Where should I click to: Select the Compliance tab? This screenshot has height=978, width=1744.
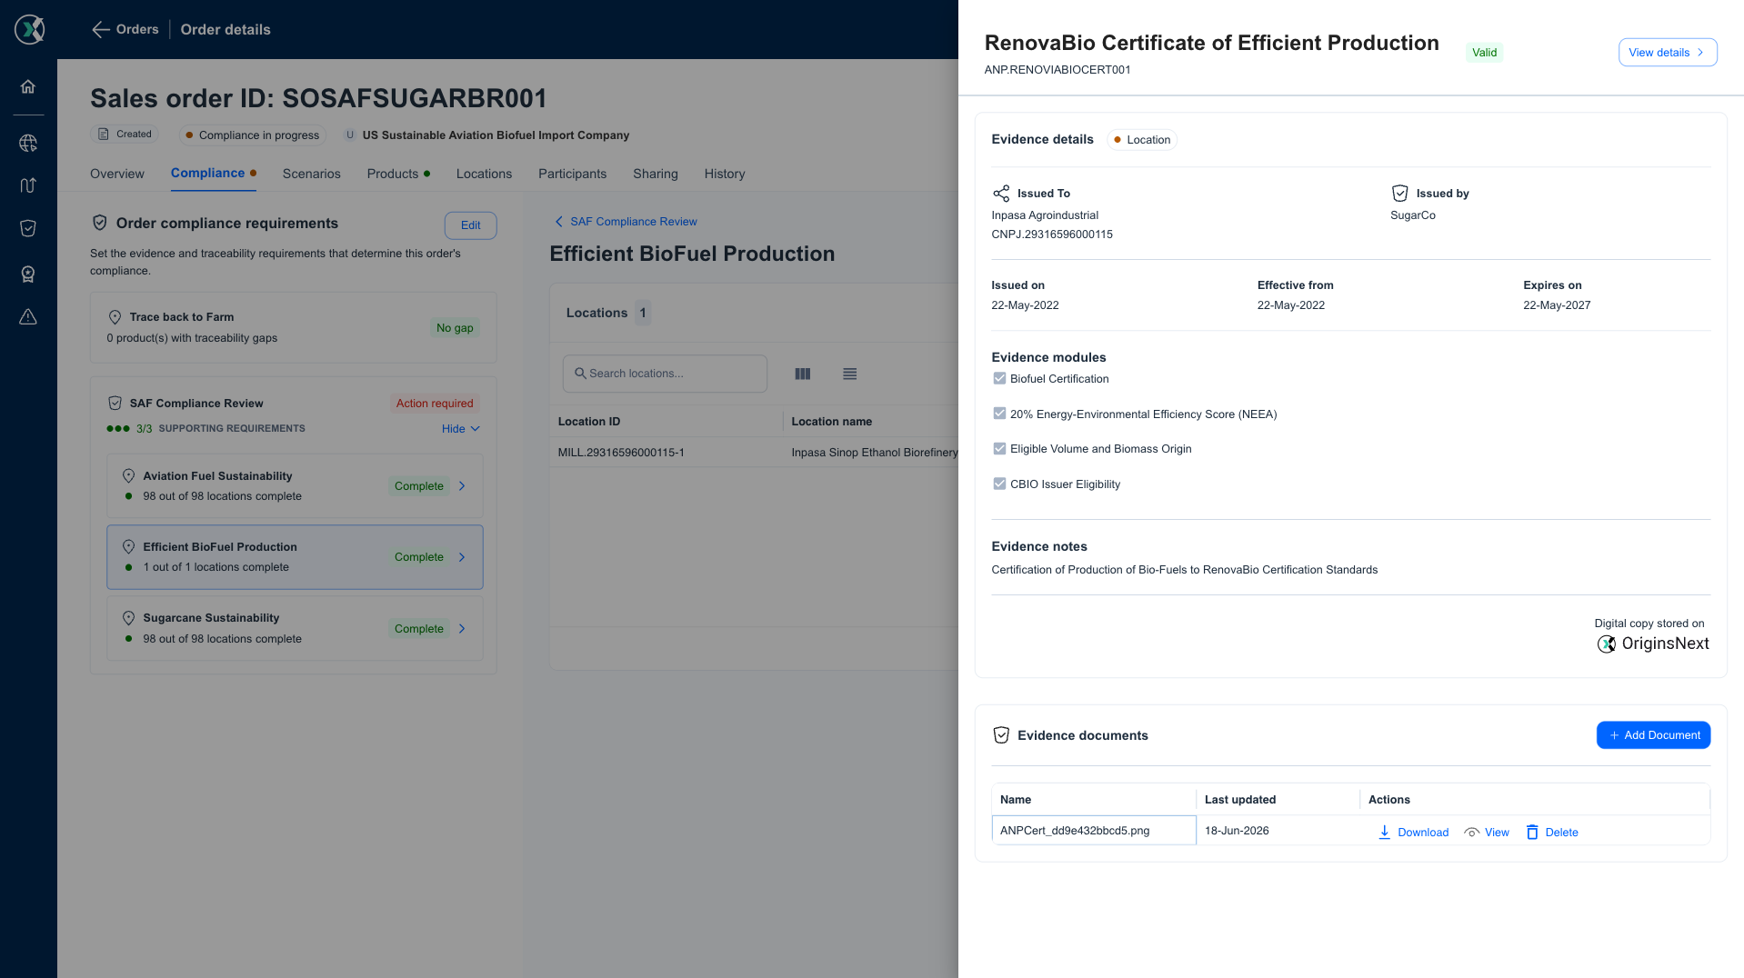(x=213, y=173)
